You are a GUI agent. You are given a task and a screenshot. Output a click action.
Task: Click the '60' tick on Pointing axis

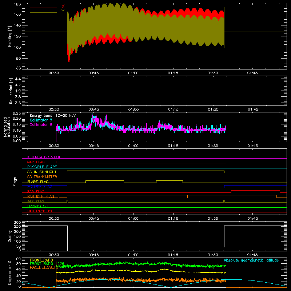[x=19, y=68]
